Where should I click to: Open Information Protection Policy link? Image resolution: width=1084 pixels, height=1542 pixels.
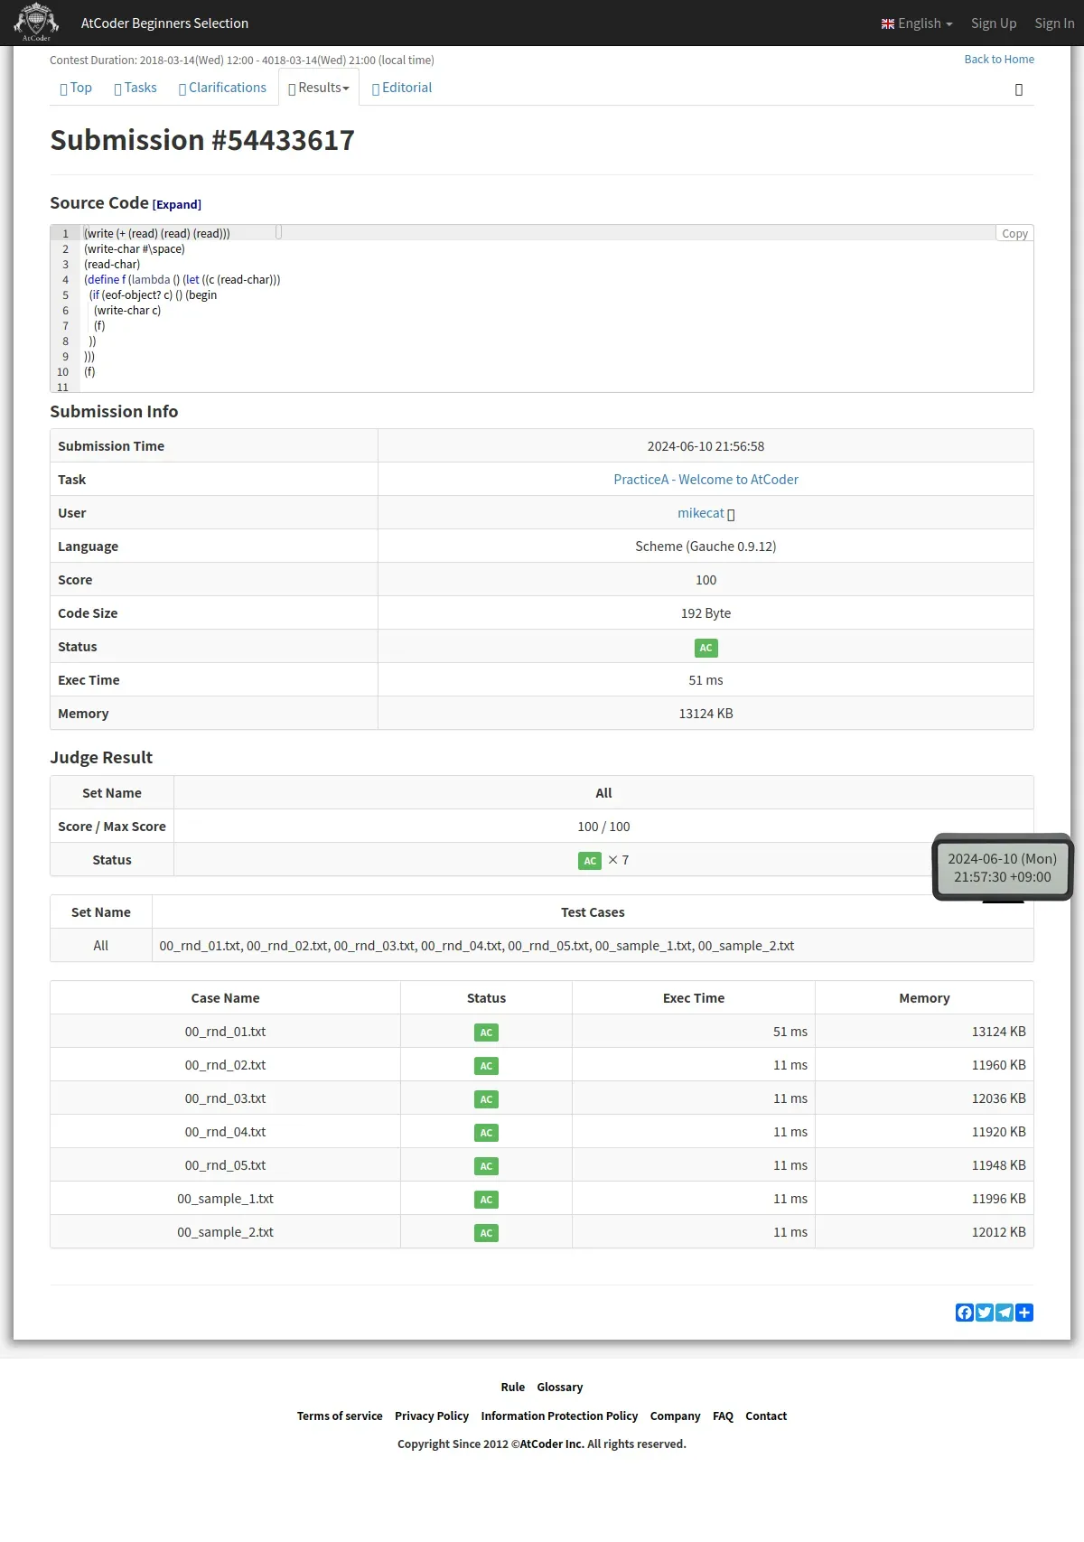(559, 1416)
